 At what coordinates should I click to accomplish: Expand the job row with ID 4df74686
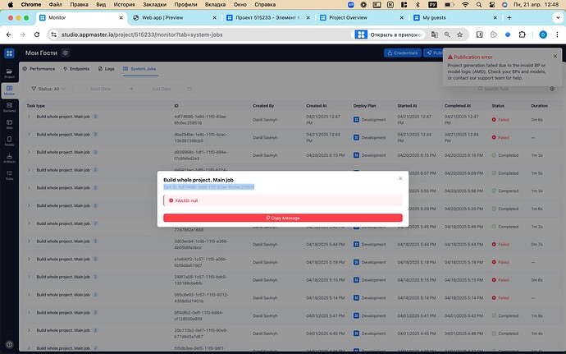pyautogui.click(x=30, y=117)
